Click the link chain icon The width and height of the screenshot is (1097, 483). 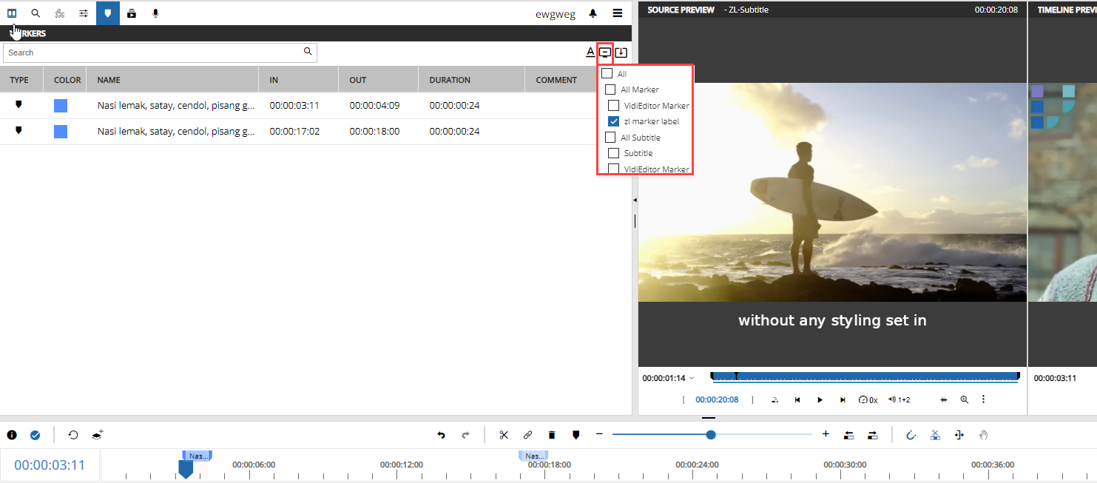pos(527,435)
